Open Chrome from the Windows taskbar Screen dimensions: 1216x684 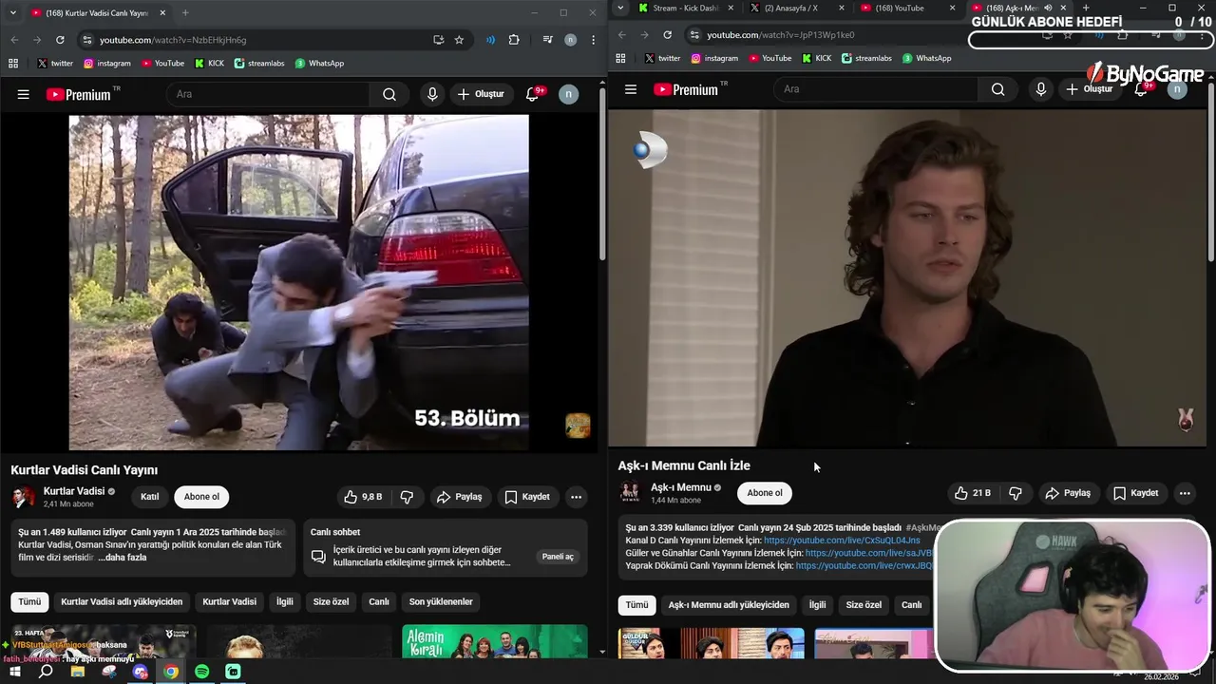pyautogui.click(x=170, y=672)
